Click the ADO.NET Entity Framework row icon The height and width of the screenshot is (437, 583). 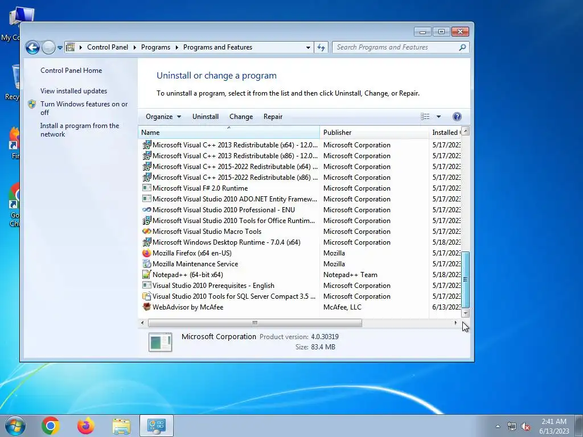[x=147, y=199]
